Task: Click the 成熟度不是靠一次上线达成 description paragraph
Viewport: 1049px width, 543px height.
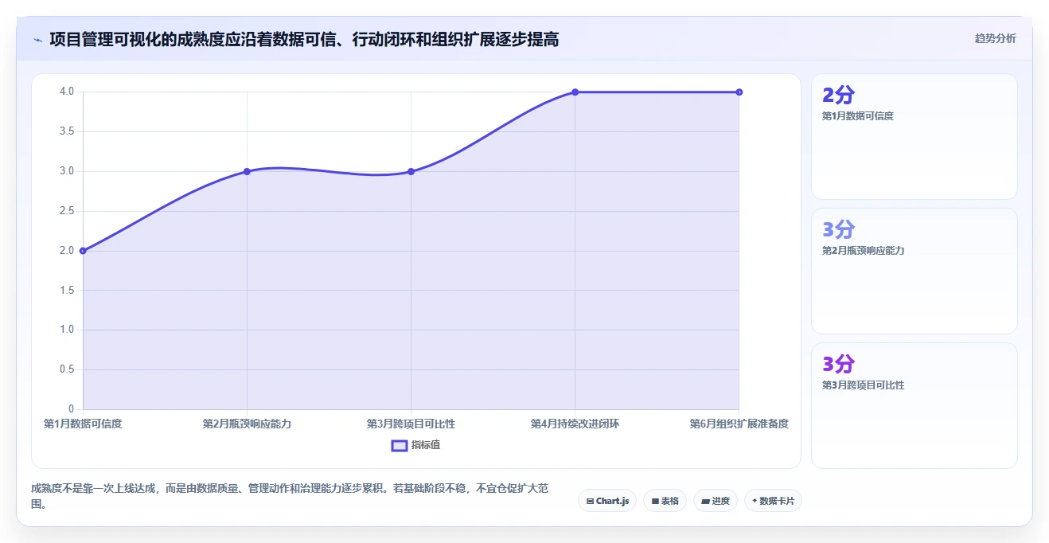Action: click(x=290, y=496)
